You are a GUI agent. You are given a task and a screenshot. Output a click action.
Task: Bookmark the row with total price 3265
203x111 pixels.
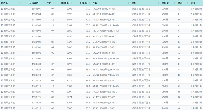click(x=2, y=103)
